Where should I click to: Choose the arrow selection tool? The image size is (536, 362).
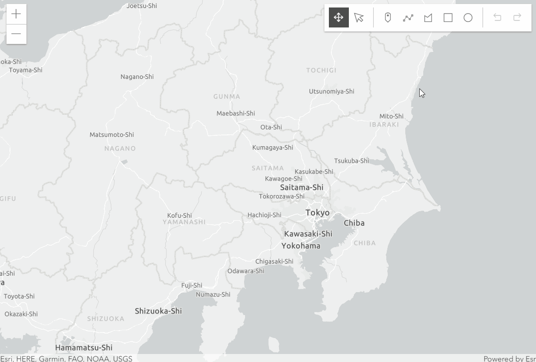[x=359, y=17]
